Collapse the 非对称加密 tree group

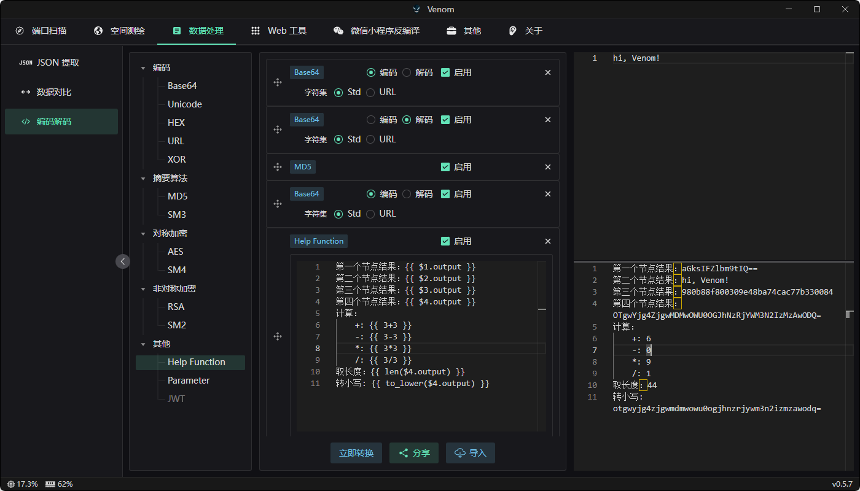(x=143, y=289)
